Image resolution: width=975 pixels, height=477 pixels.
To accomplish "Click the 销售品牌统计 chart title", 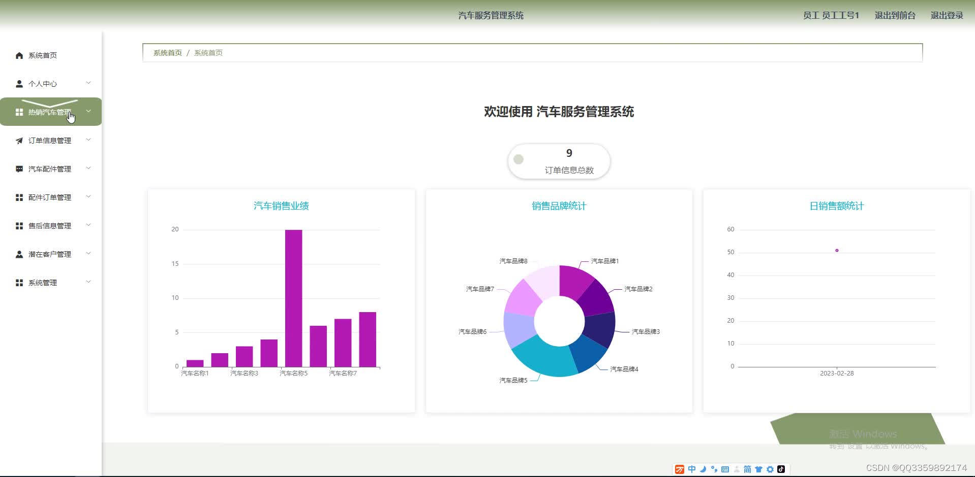I will (559, 206).
